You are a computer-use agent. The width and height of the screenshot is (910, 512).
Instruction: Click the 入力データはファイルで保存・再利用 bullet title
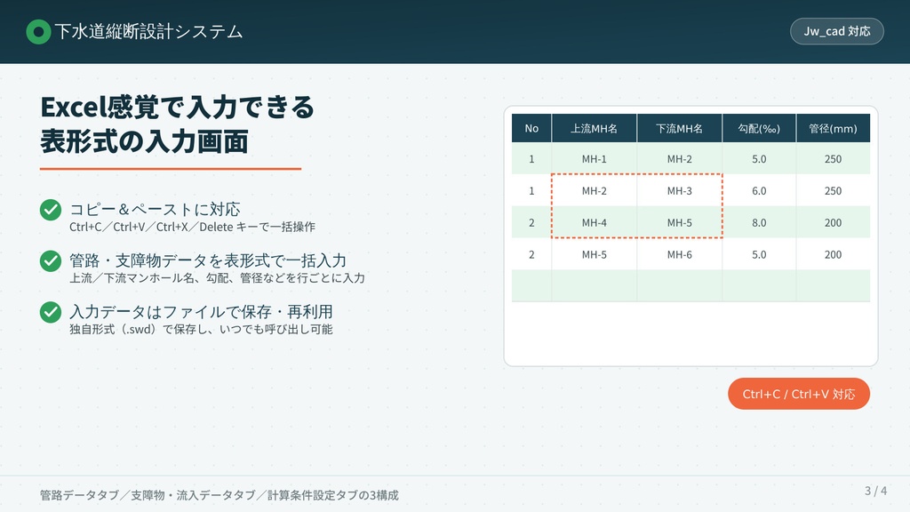(201, 311)
